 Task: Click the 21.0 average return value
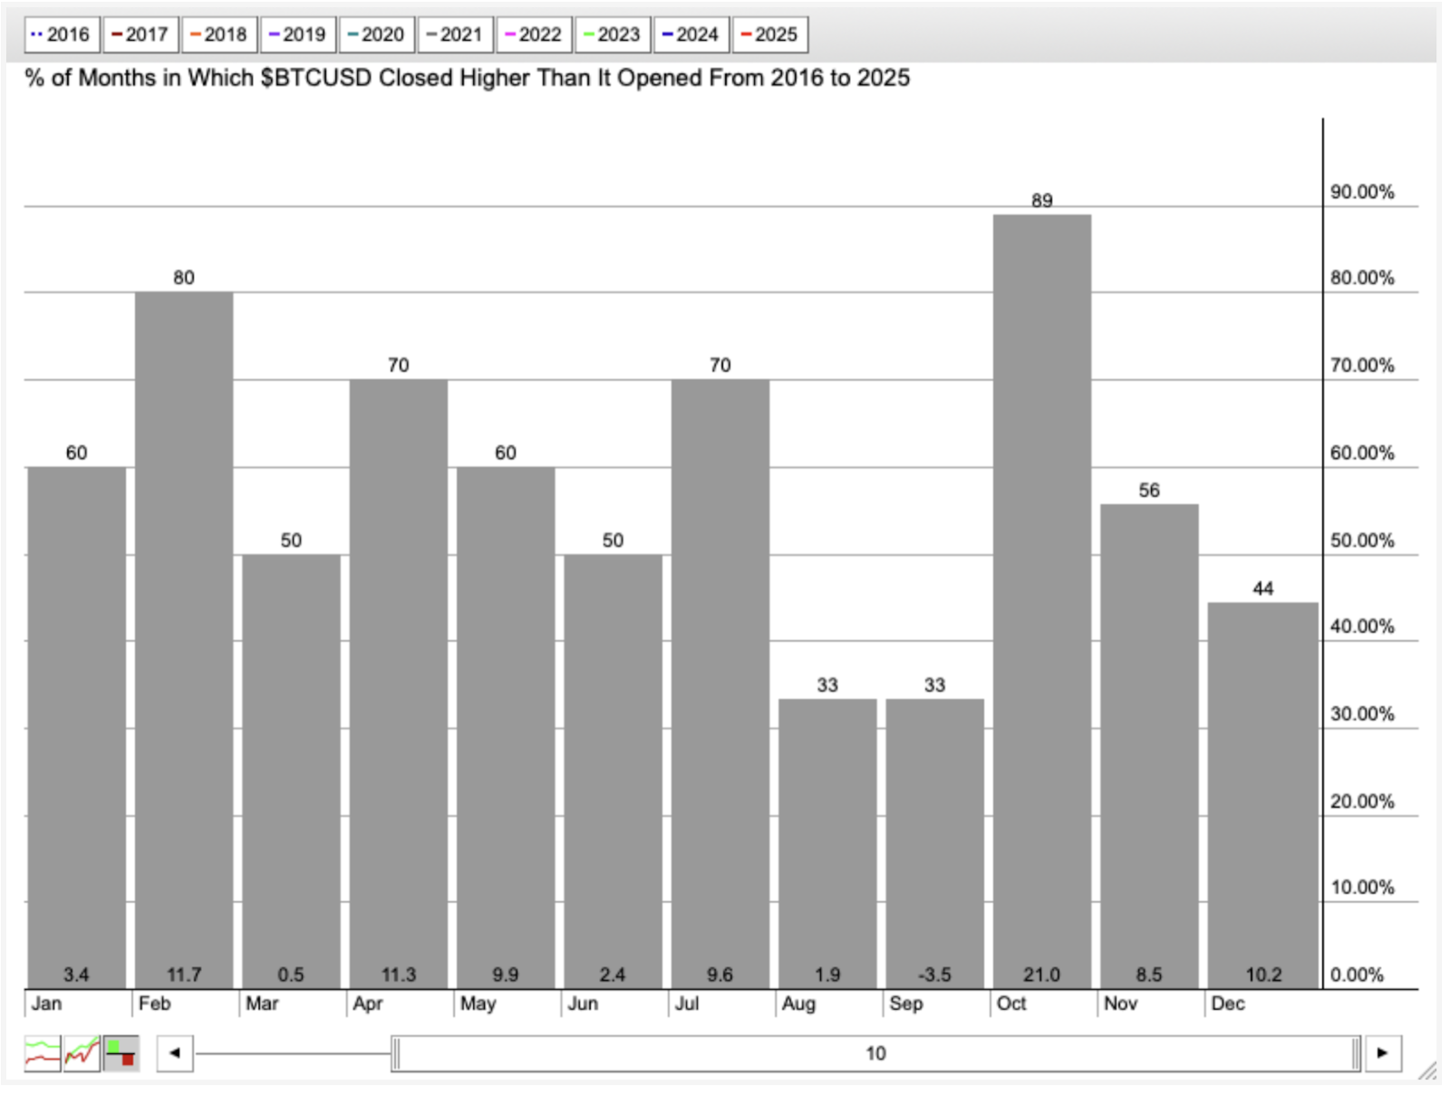1042,974
